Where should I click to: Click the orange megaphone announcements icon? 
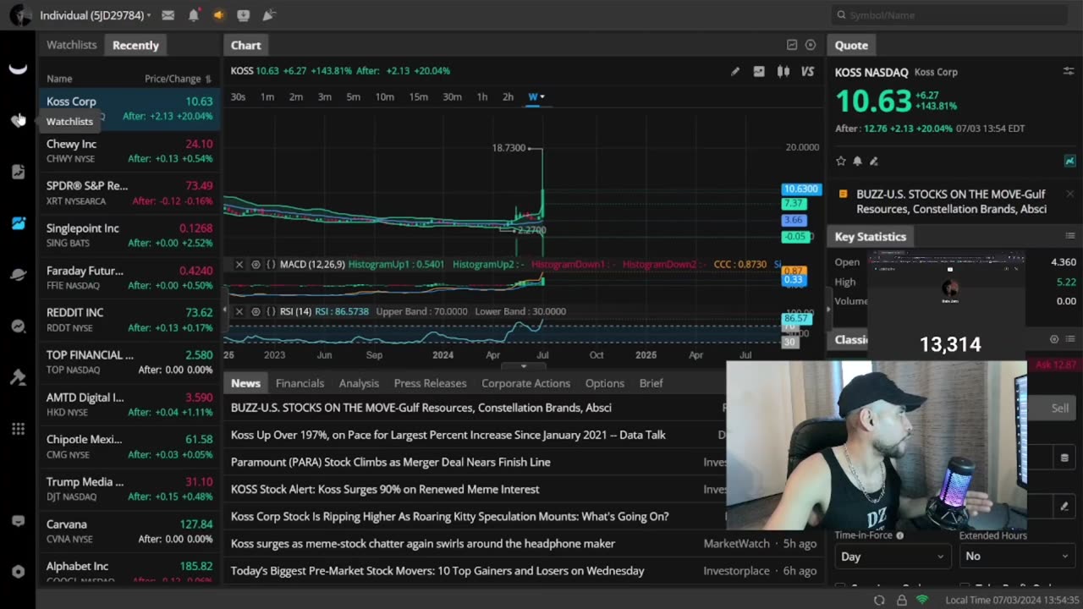218,15
